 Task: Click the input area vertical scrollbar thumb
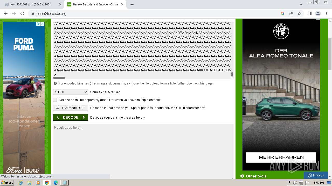coord(232,74)
